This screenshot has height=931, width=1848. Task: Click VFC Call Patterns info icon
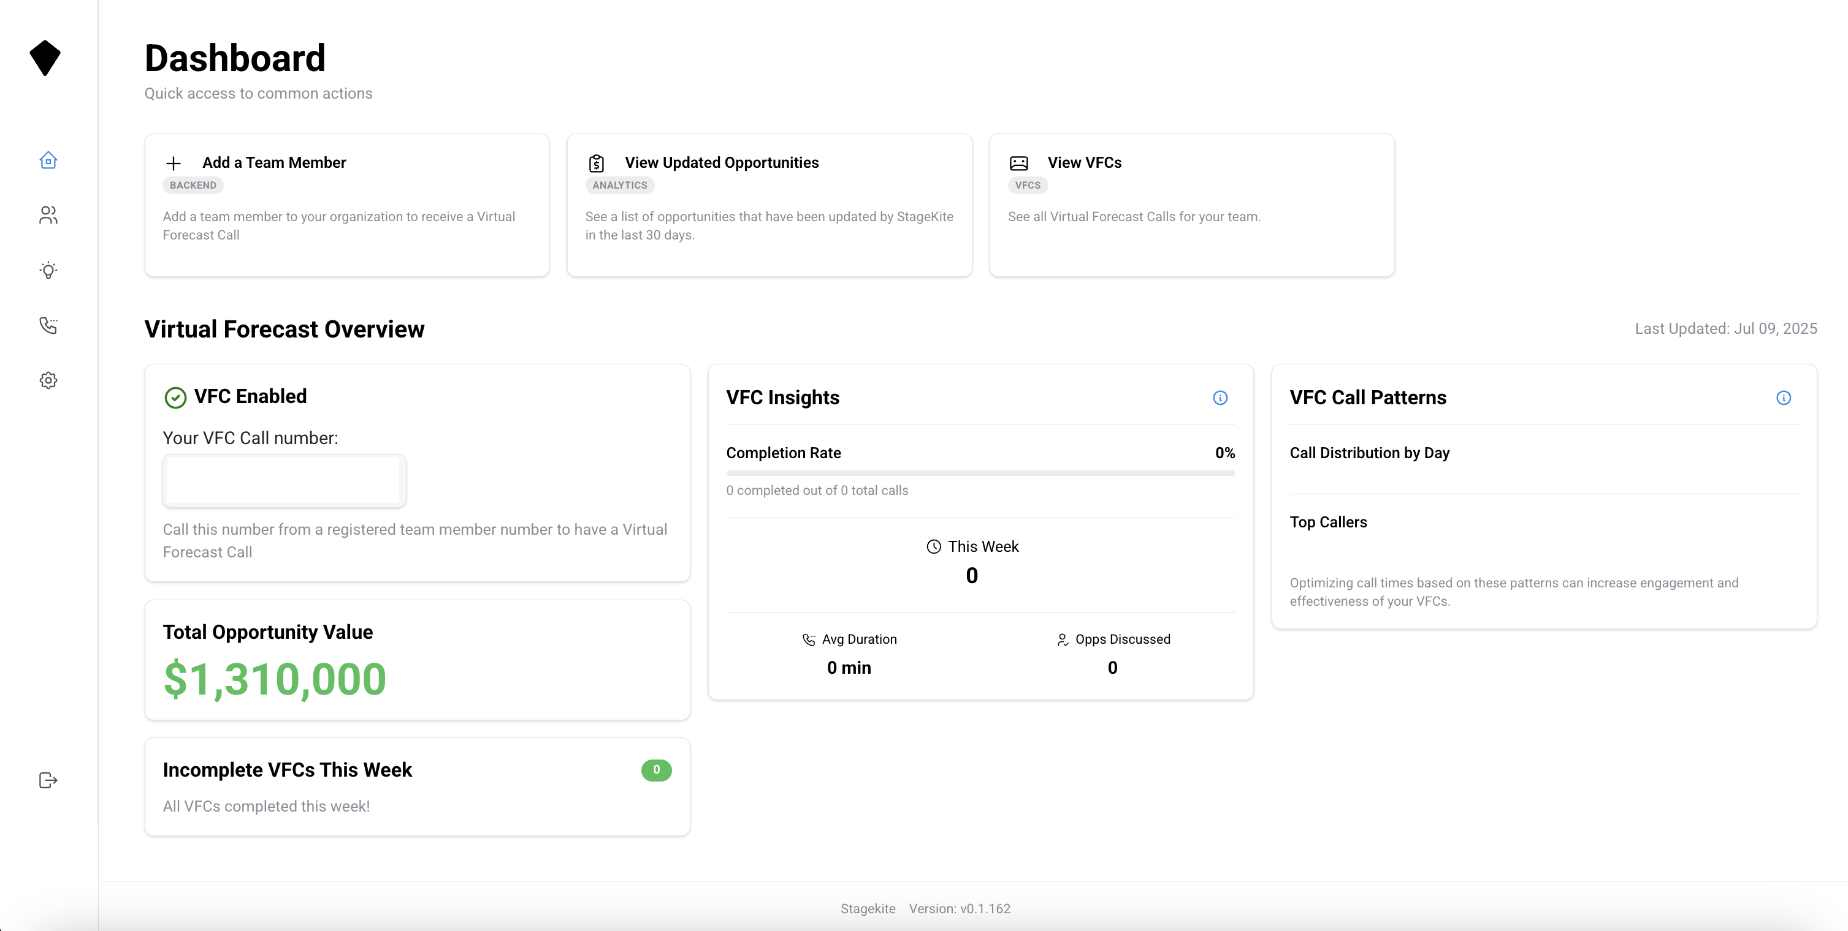pyautogui.click(x=1784, y=398)
